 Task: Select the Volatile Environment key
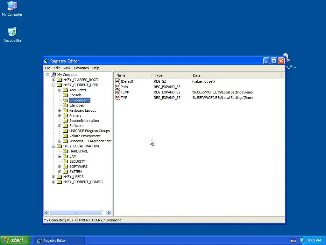pyautogui.click(x=85, y=136)
